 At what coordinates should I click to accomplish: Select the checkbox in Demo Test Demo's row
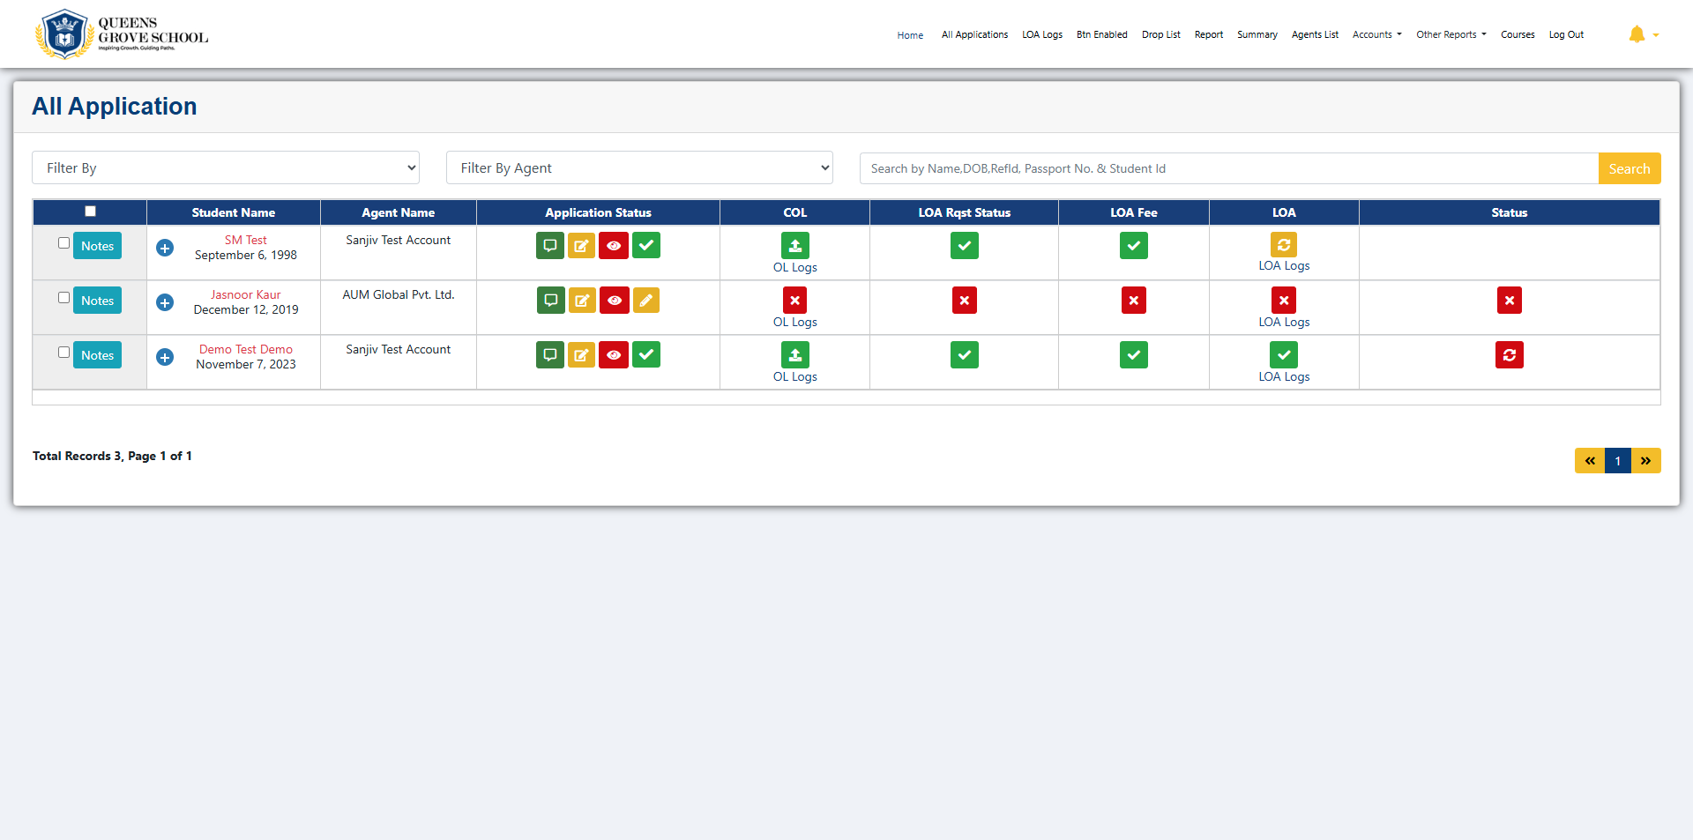pos(63,353)
